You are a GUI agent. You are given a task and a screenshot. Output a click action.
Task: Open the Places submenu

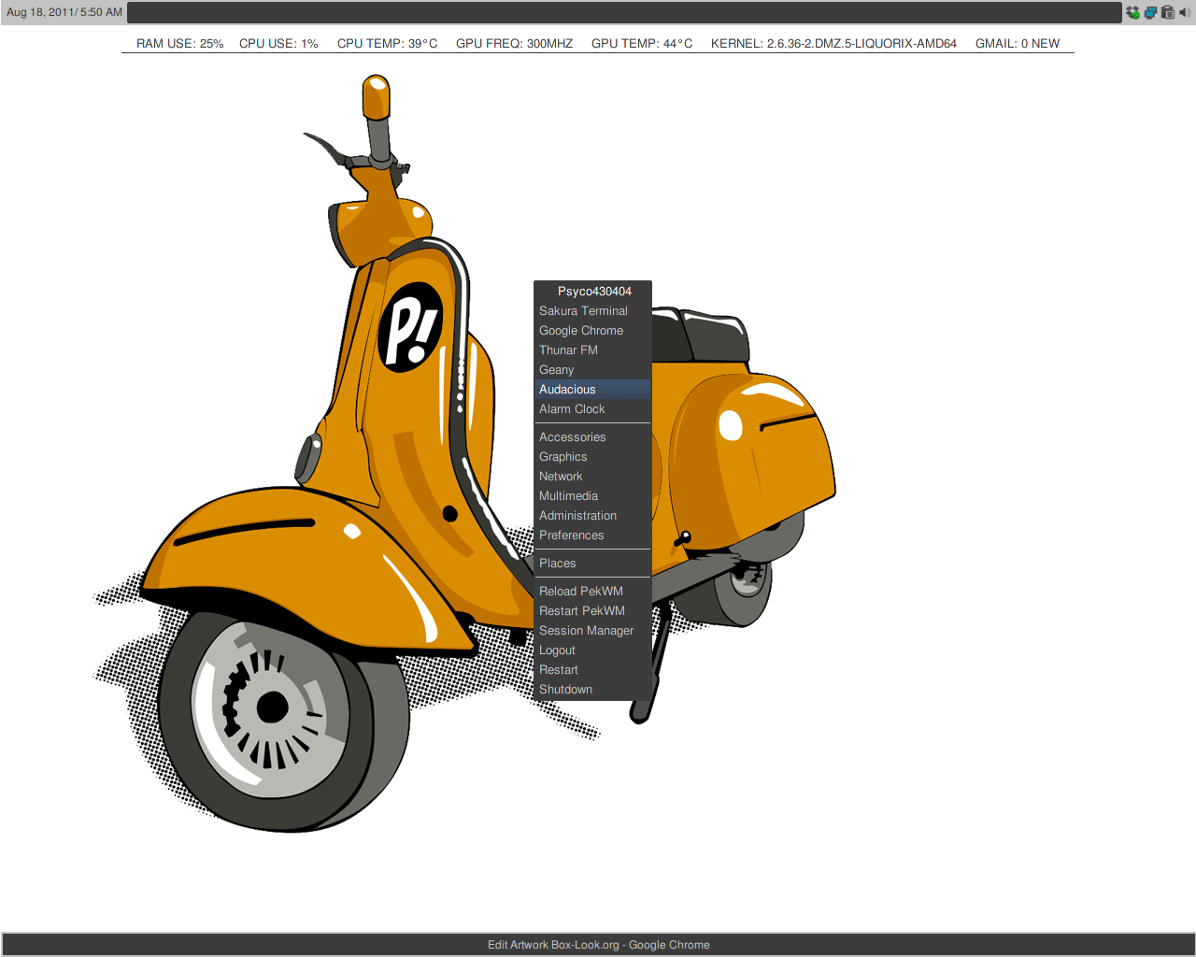(592, 564)
